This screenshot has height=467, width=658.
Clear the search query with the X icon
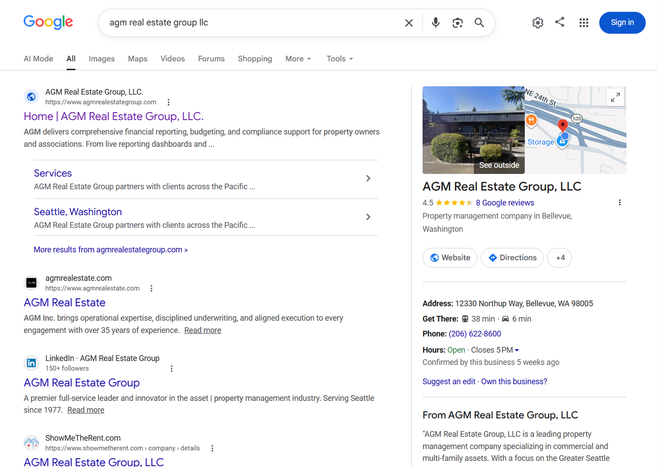tap(409, 23)
